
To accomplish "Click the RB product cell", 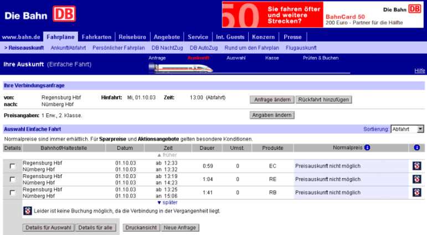I will click(272, 192).
